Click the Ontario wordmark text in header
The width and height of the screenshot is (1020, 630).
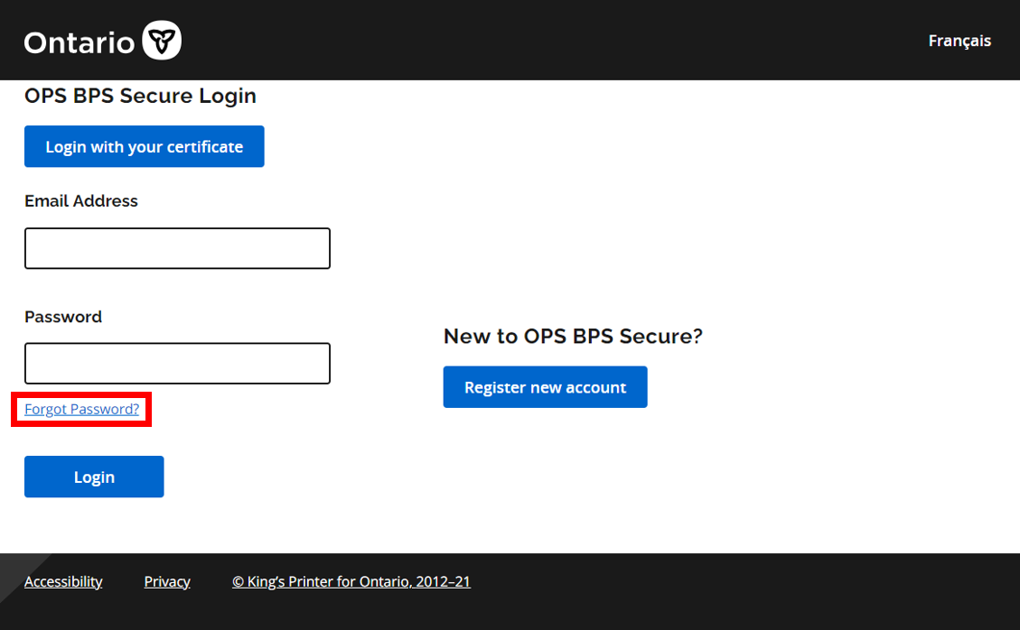(x=79, y=42)
